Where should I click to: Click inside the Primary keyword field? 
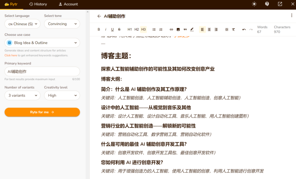coord(42,71)
